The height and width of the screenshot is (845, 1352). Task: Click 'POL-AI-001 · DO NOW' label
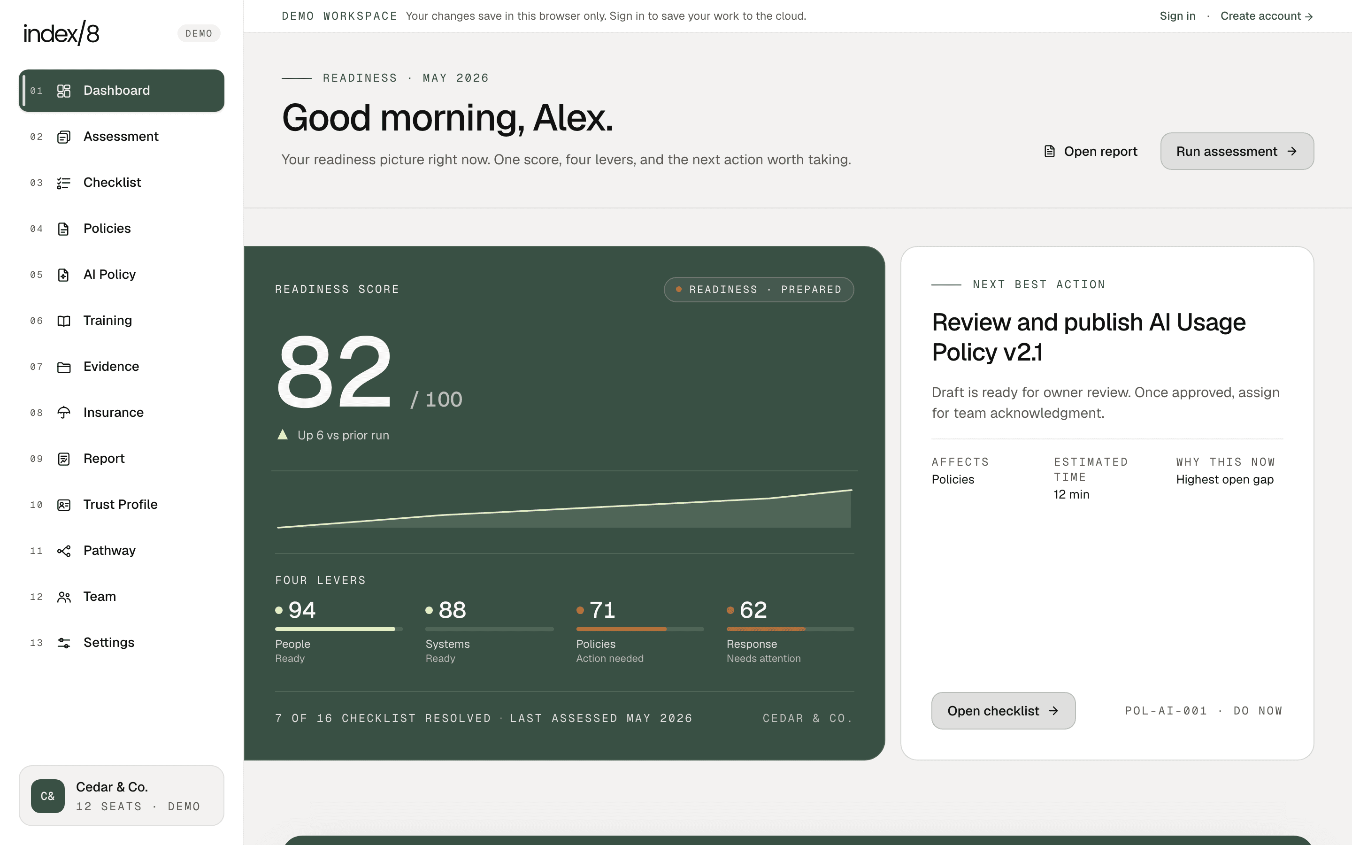[1203, 711]
